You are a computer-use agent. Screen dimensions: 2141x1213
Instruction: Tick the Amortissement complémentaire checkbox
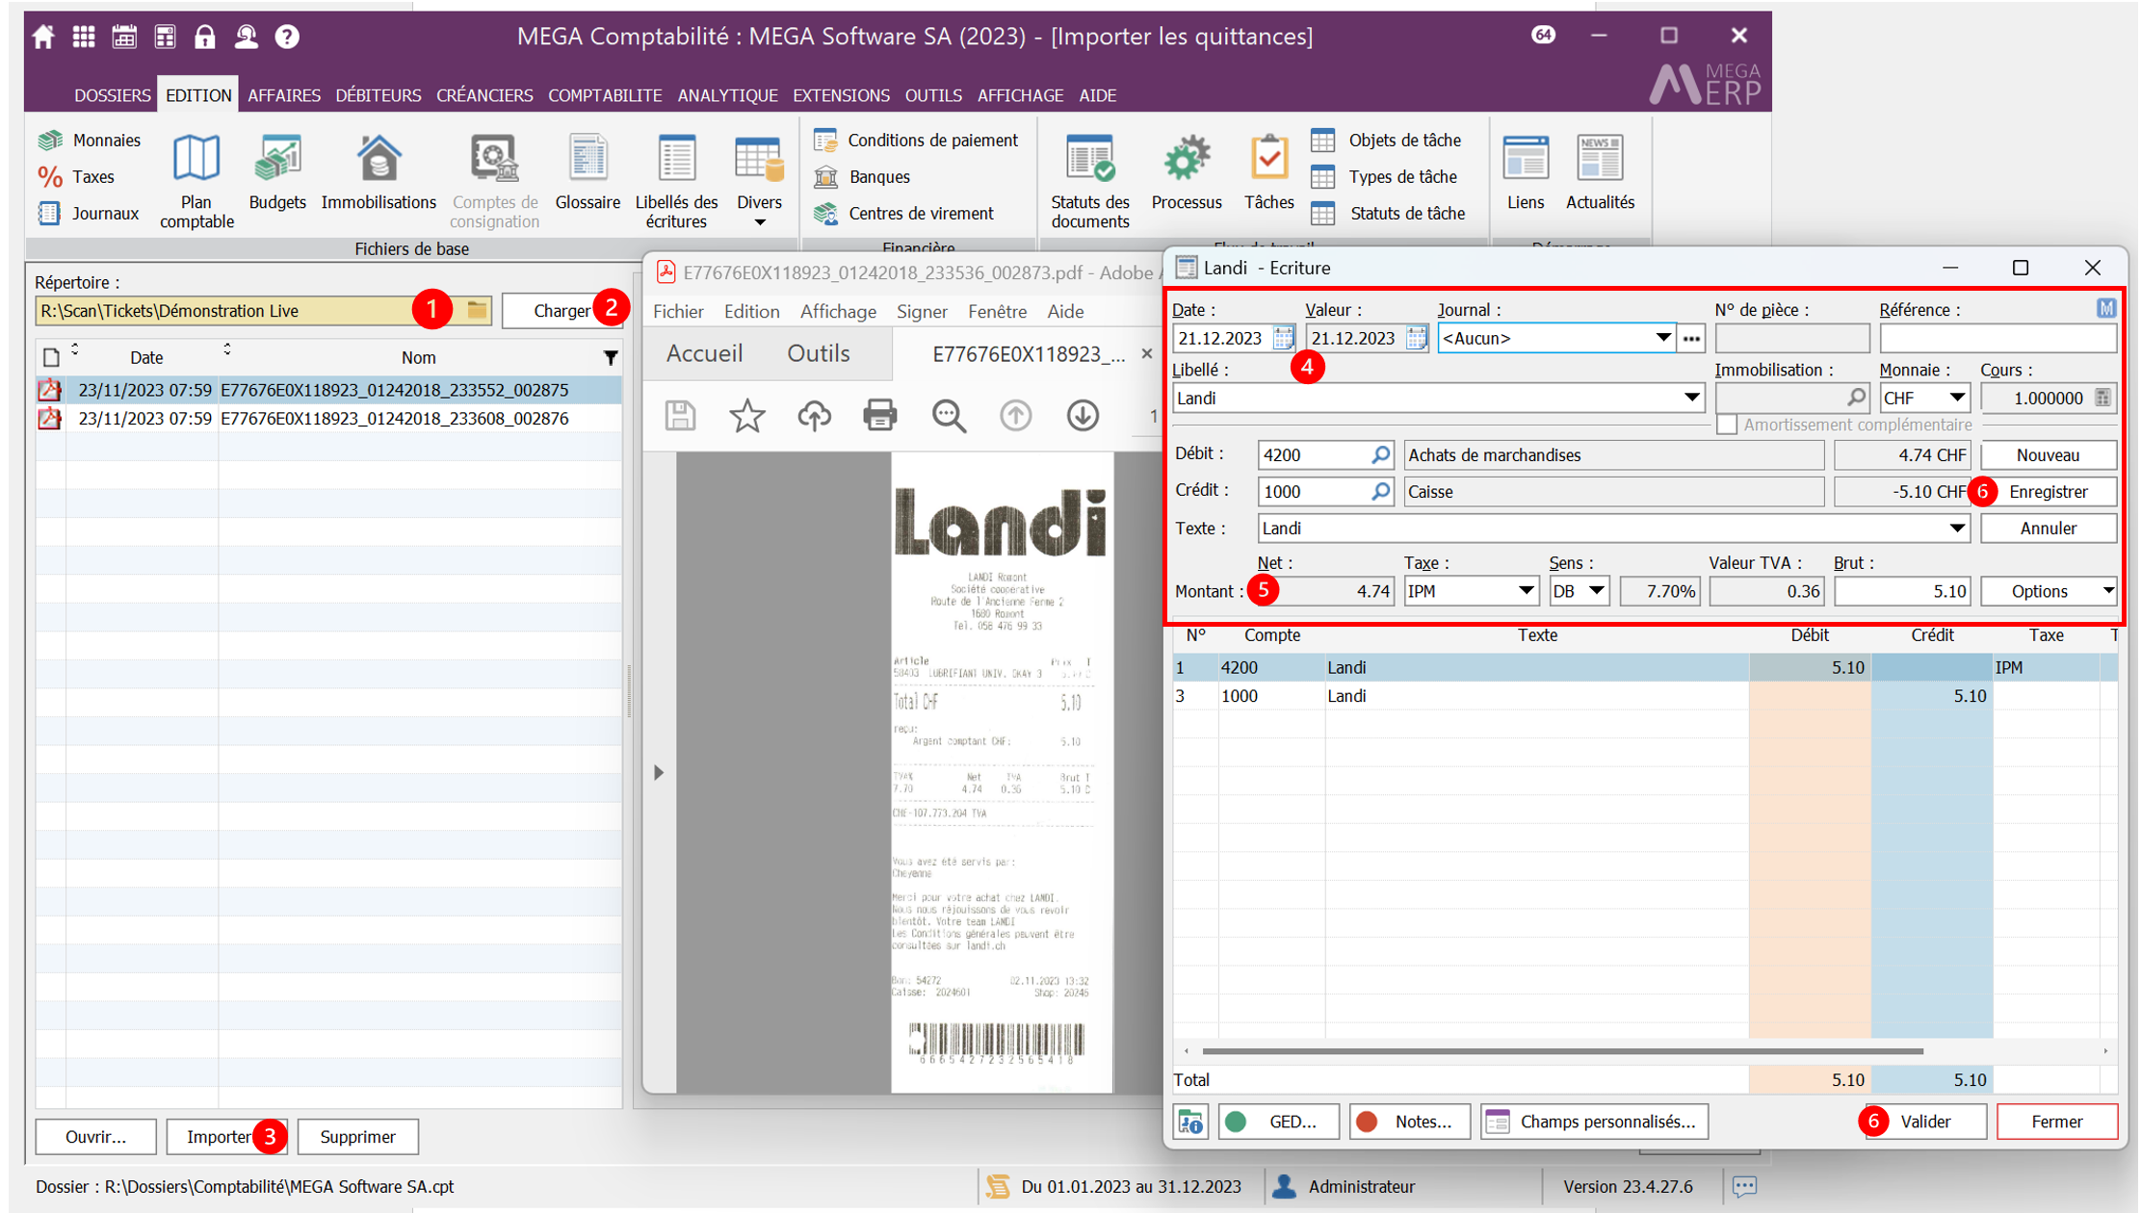pyautogui.click(x=1727, y=425)
